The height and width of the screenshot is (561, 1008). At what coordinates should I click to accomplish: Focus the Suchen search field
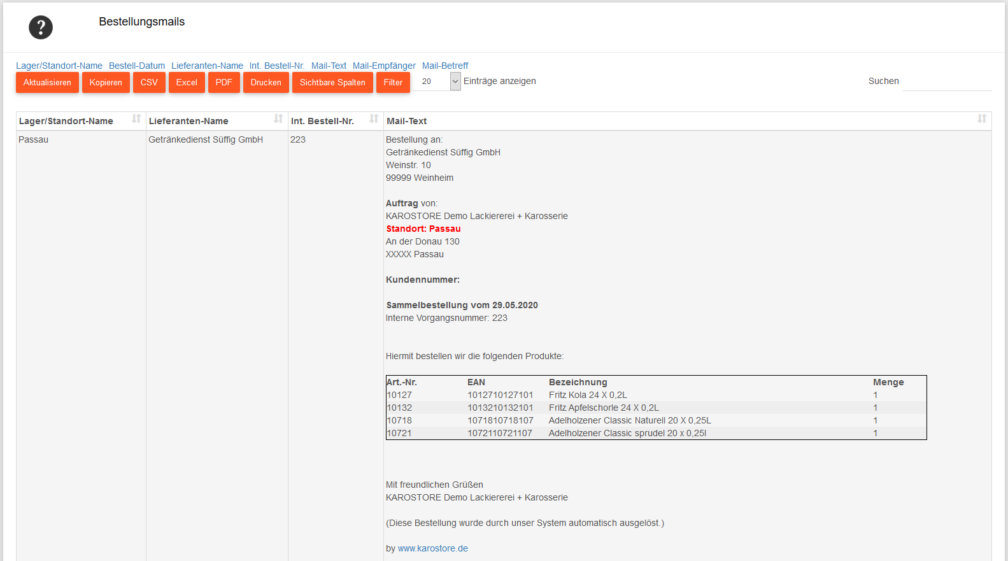point(947,82)
